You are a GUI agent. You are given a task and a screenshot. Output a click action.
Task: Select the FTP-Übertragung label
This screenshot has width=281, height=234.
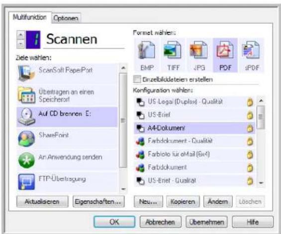tap(62, 179)
